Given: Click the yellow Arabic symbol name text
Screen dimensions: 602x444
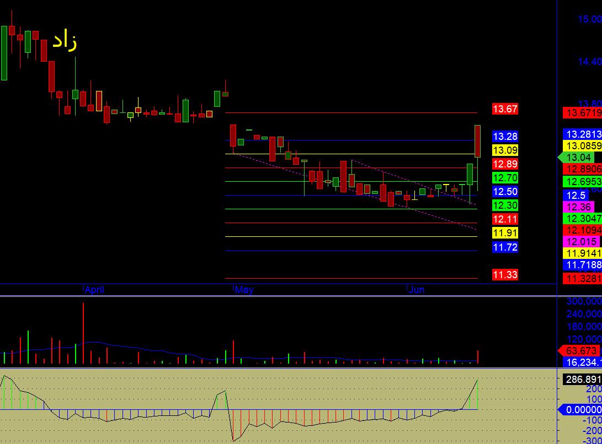Looking at the screenshot, I should point(65,41).
